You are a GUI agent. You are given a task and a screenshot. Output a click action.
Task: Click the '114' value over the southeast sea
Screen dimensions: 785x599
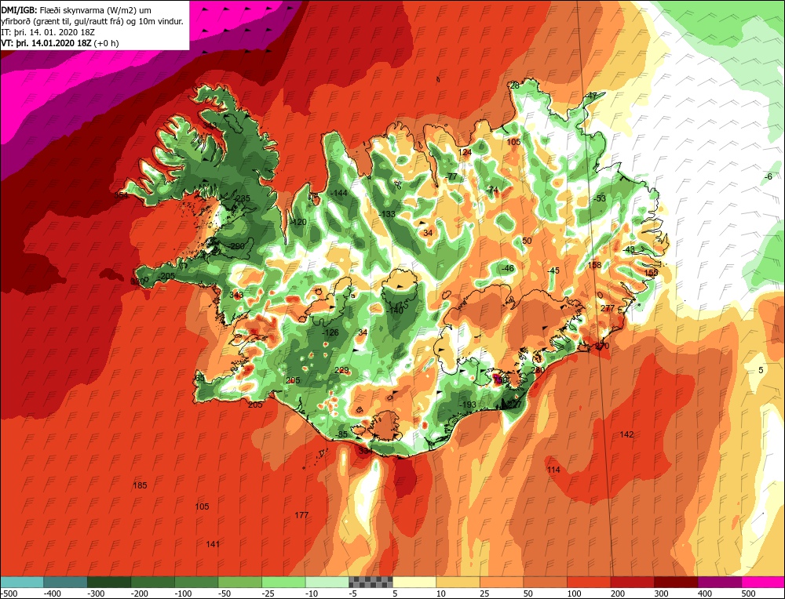(x=553, y=470)
